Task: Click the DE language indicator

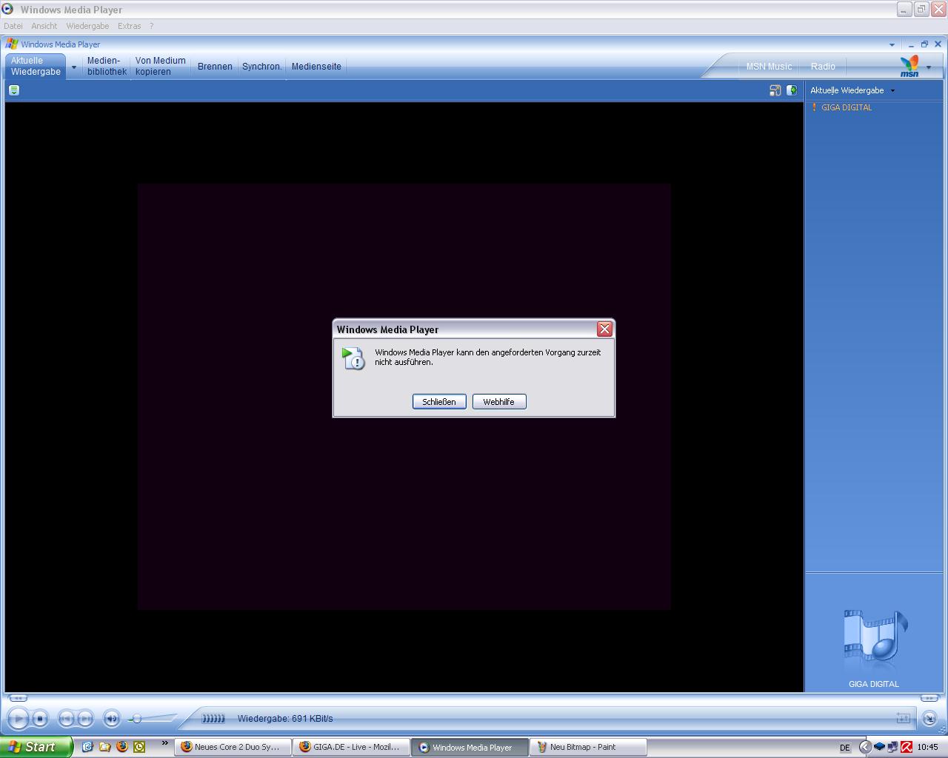Action: click(844, 748)
